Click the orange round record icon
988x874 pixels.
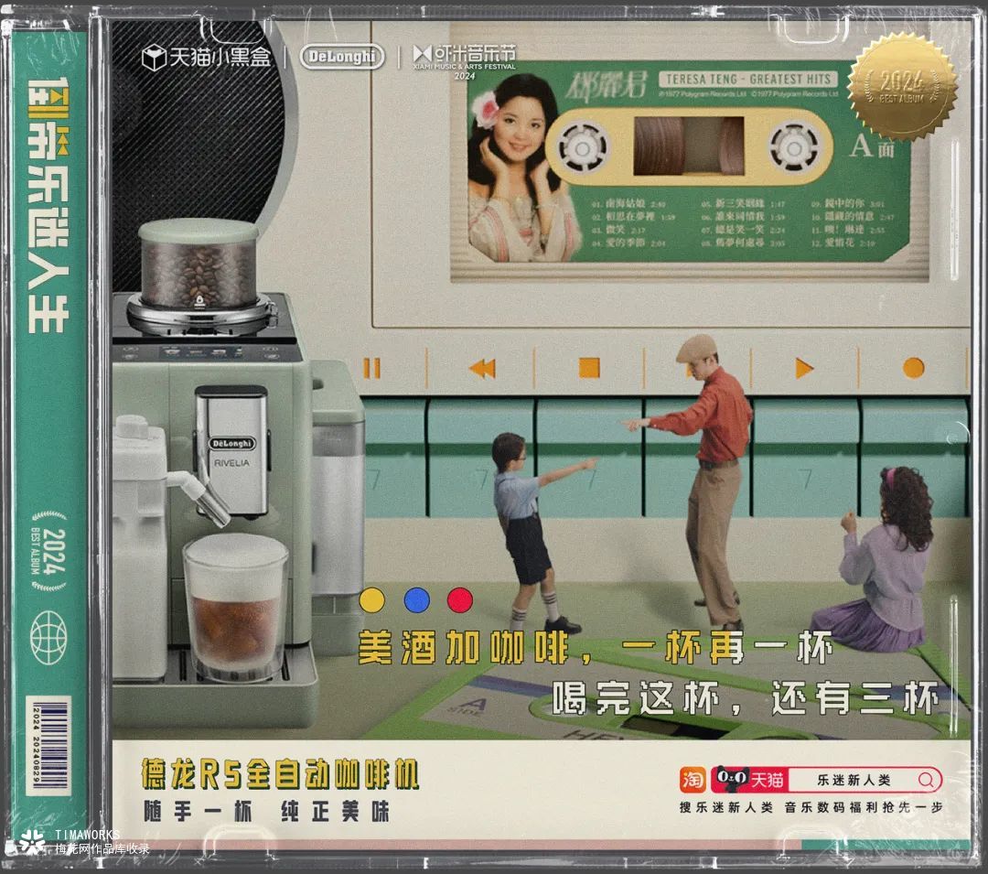click(913, 367)
